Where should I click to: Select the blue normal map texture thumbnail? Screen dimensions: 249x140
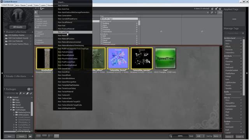tap(118, 58)
